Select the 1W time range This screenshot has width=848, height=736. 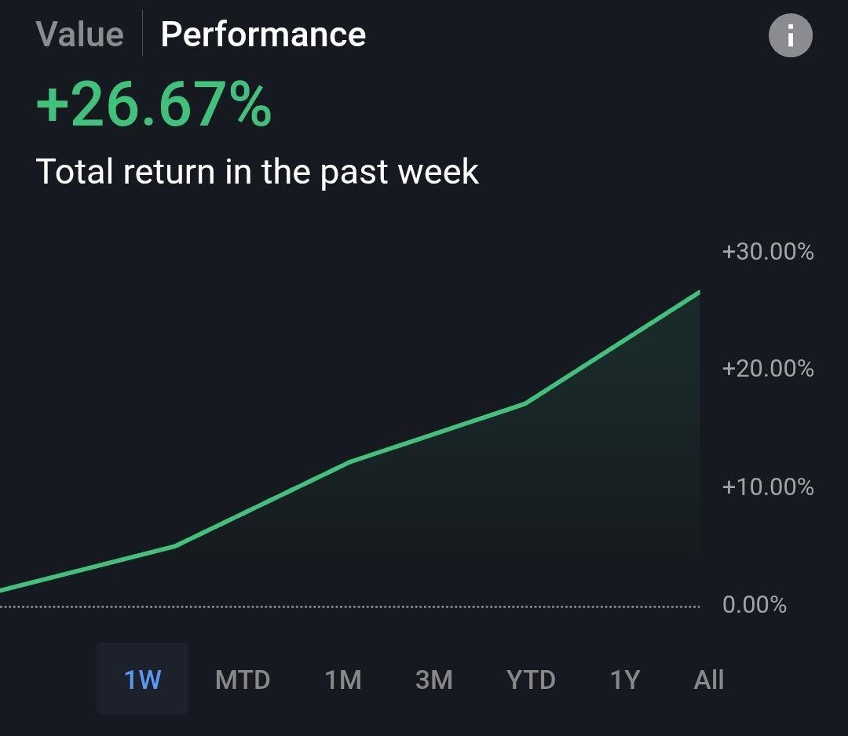pos(143,679)
